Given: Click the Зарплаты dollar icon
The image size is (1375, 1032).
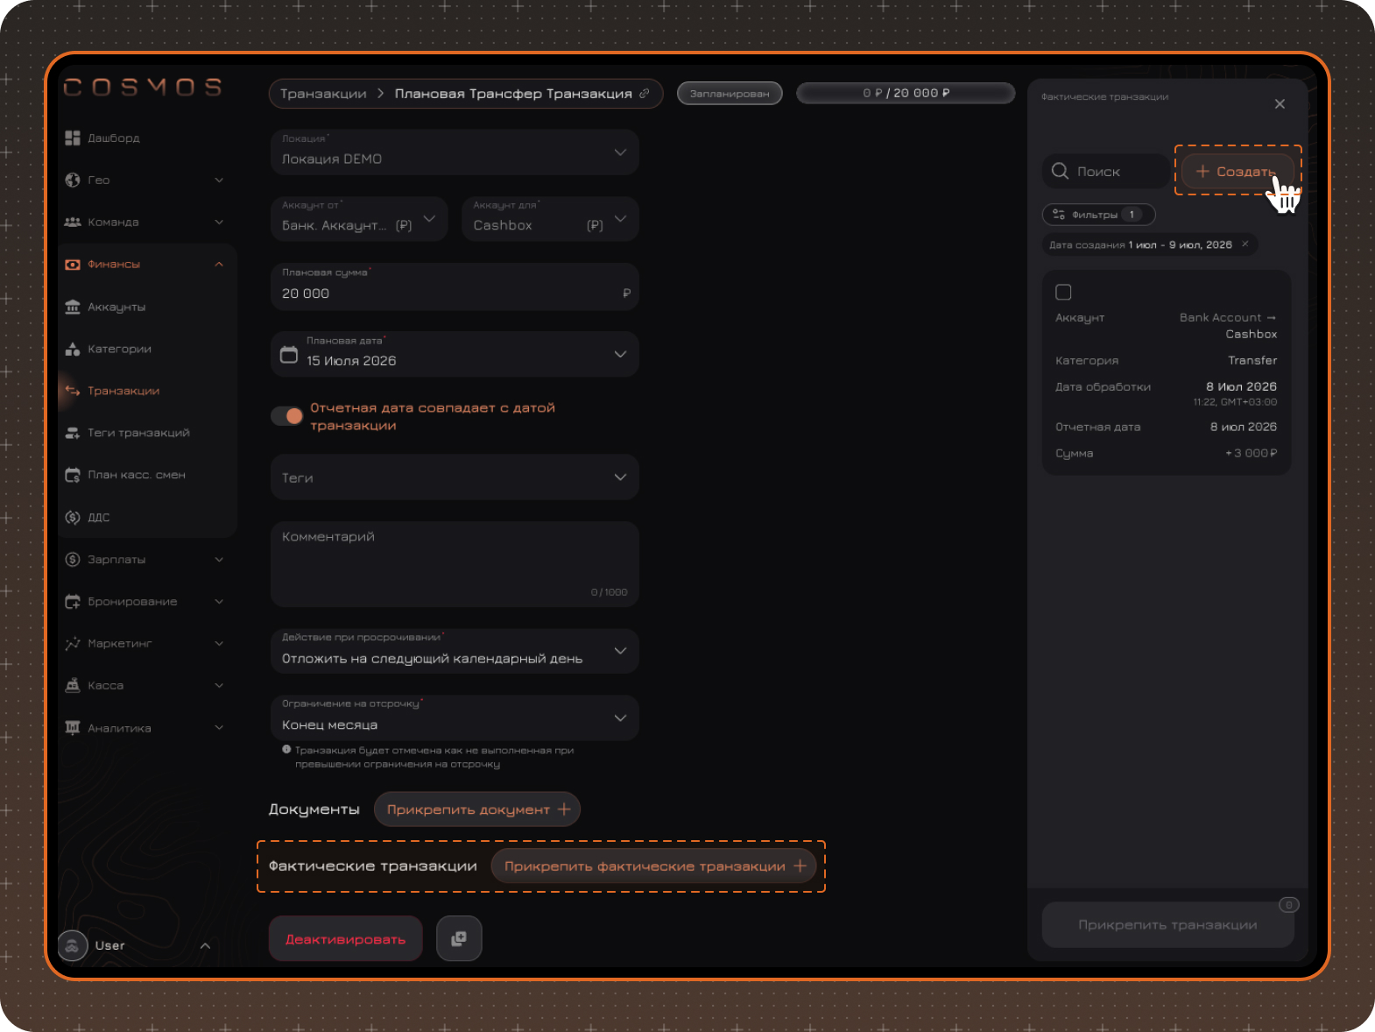Looking at the screenshot, I should point(73,559).
